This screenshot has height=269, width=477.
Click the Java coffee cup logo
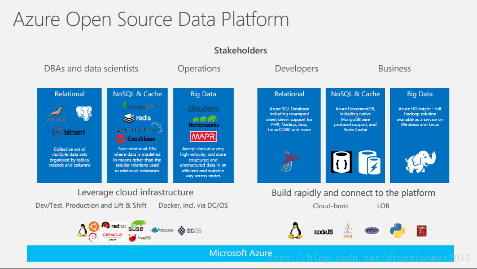347,230
